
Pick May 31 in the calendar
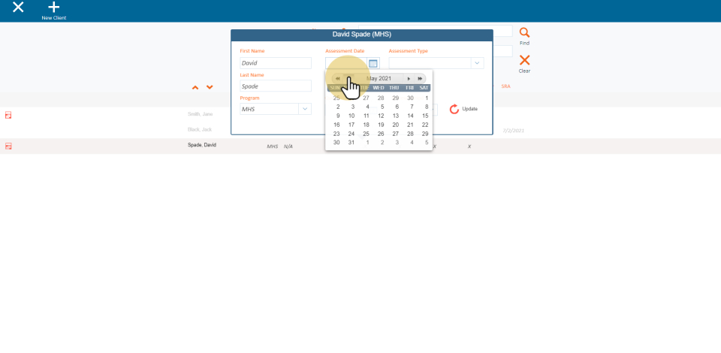351,142
